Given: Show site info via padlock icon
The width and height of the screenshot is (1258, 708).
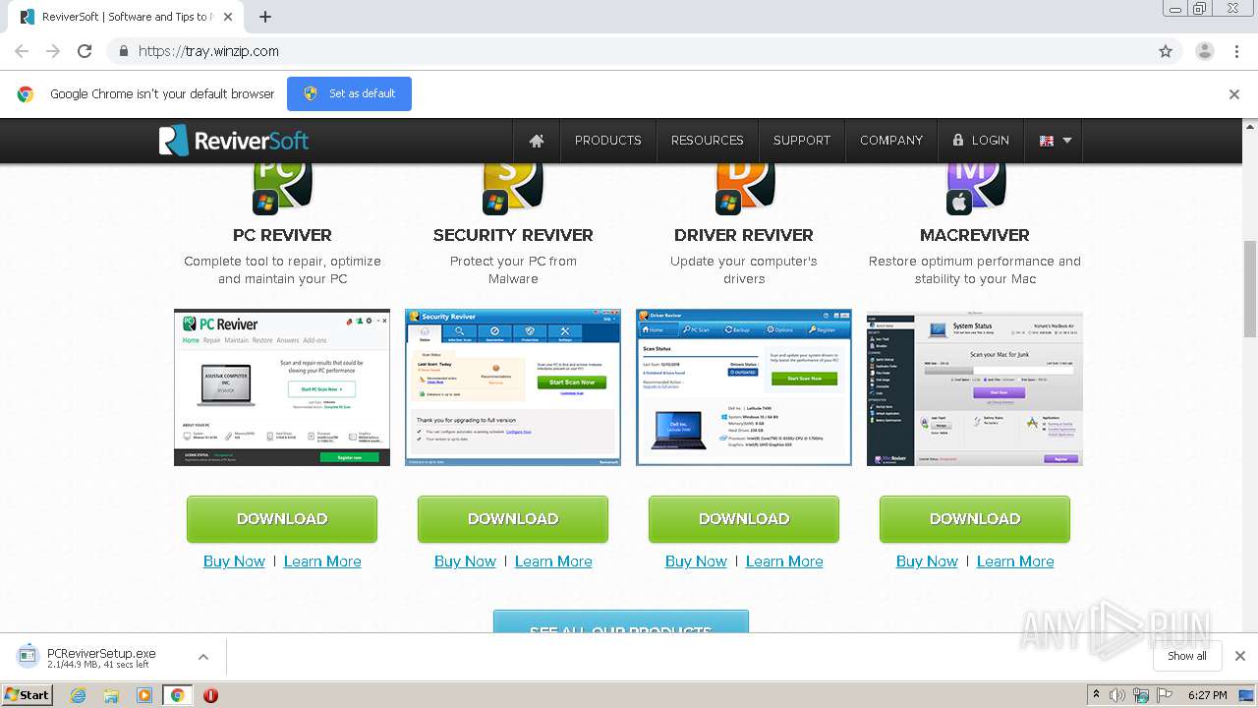Looking at the screenshot, I should click(123, 51).
